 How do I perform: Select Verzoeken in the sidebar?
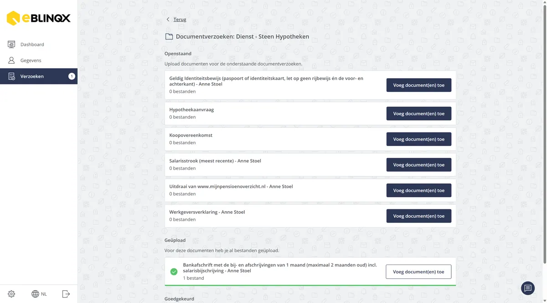pos(39,76)
